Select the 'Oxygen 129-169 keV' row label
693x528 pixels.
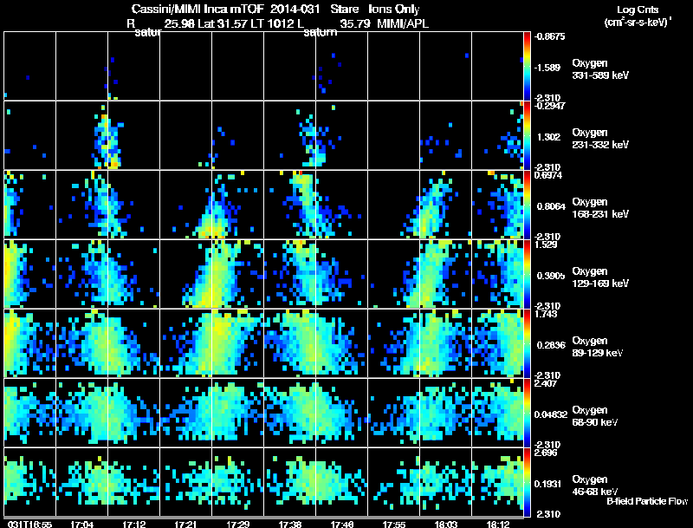click(600, 277)
